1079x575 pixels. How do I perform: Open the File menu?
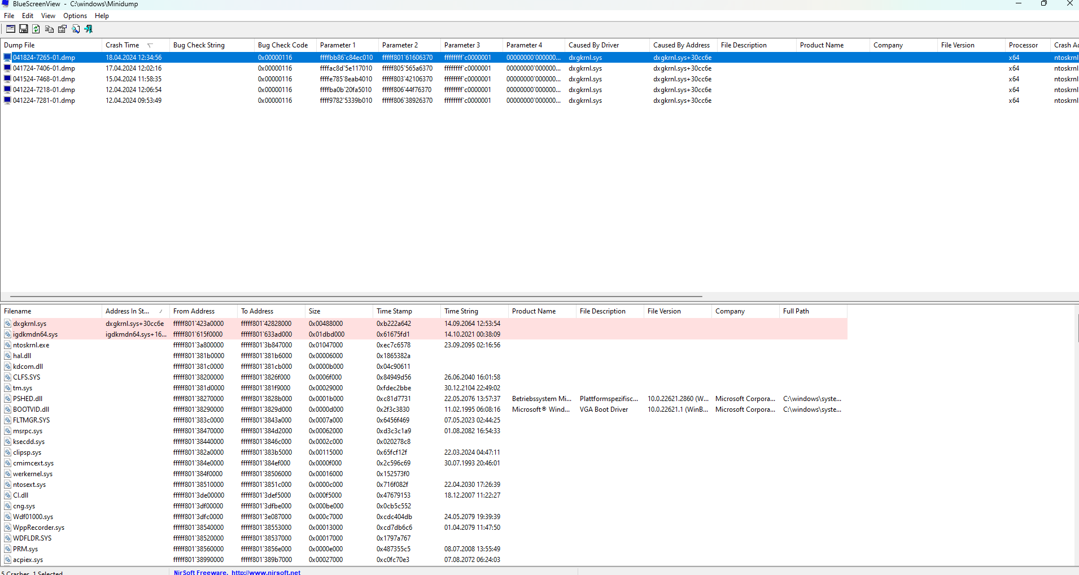[x=9, y=16]
